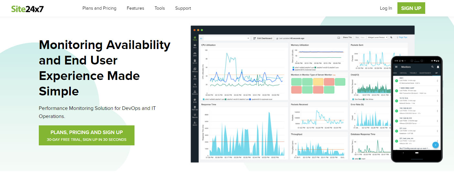Toggle the Hour view option

click(x=362, y=37)
